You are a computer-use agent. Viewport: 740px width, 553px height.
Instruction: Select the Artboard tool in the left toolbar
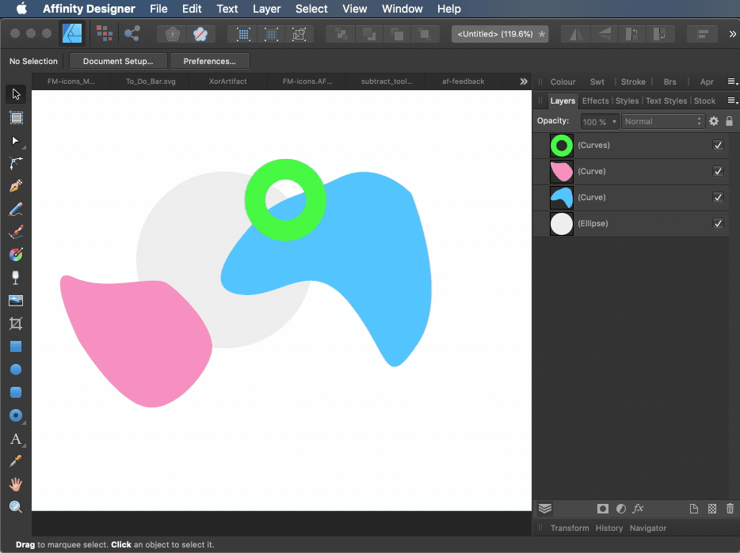16,118
